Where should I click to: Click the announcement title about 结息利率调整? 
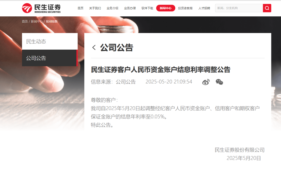[x=161, y=70]
